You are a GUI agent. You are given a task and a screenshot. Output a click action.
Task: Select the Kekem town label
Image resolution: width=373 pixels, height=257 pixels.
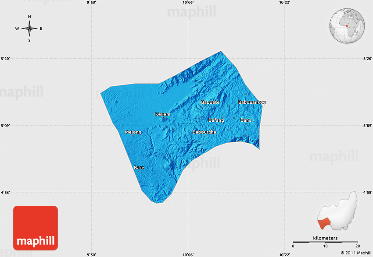pyautogui.click(x=162, y=114)
